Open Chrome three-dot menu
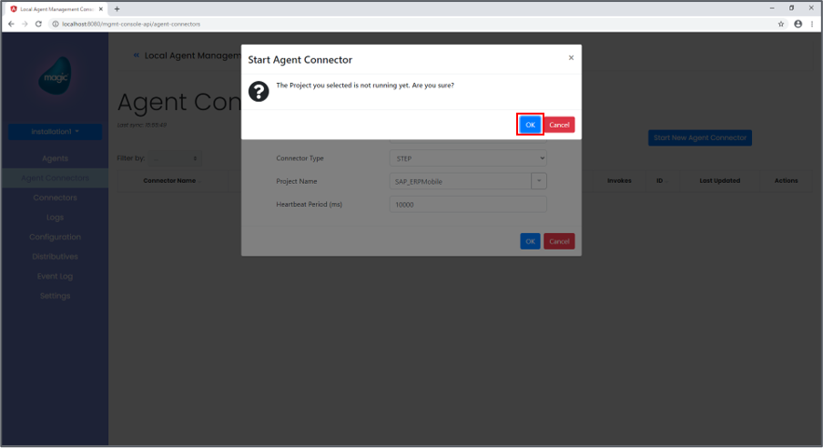The width and height of the screenshot is (823, 448). [x=812, y=24]
